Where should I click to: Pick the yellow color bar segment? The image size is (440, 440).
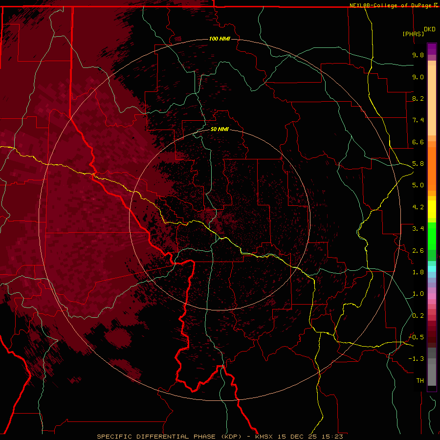click(432, 209)
